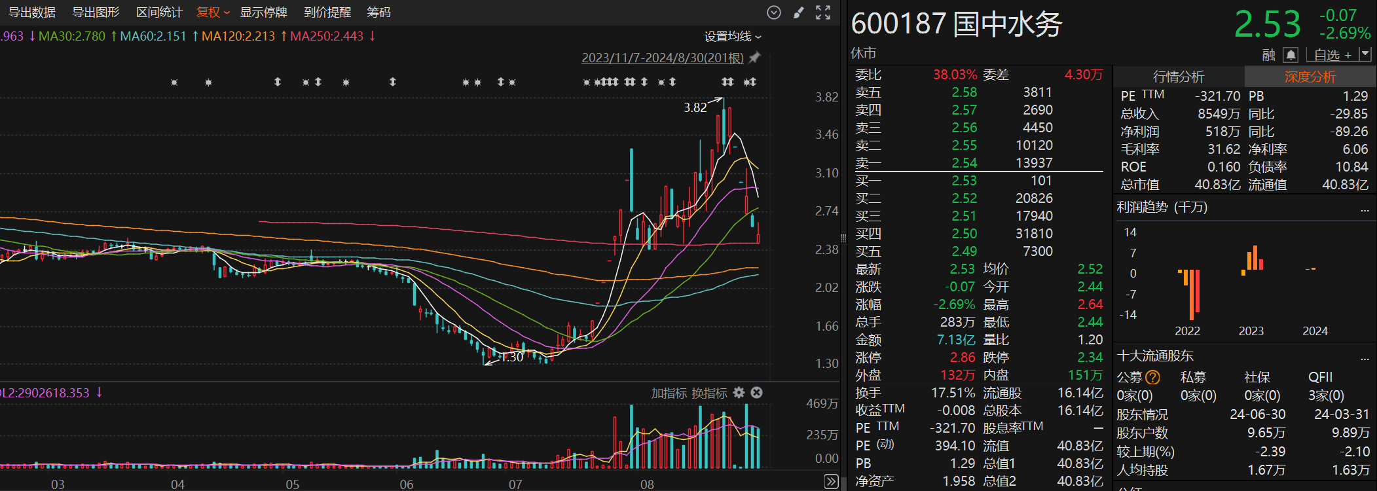Click the double-arrow scroll right button
Image resolution: width=1377 pixels, height=491 pixels.
point(832,482)
